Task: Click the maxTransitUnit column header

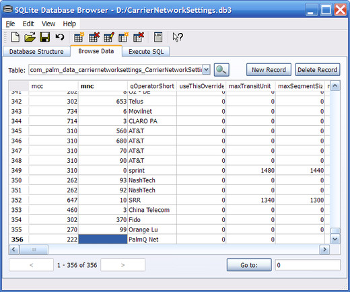Action: (251, 86)
